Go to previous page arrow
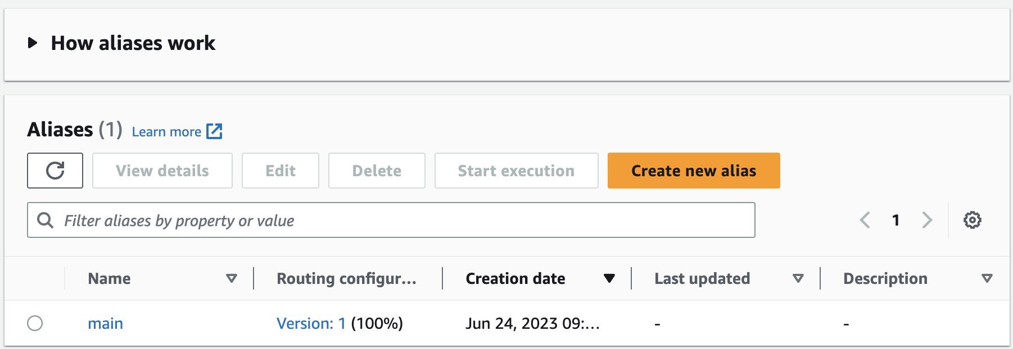 865,220
